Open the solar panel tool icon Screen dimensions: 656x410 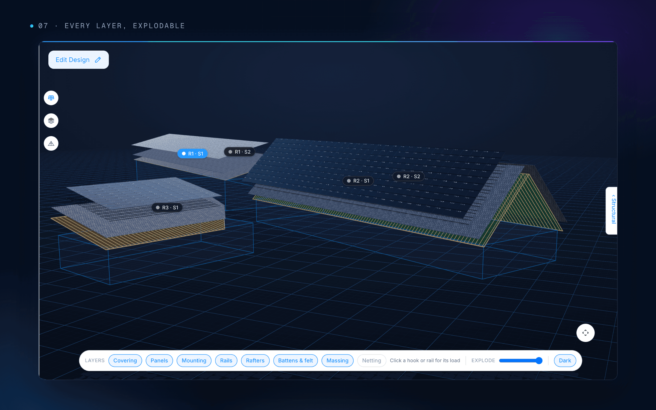[x=51, y=98]
